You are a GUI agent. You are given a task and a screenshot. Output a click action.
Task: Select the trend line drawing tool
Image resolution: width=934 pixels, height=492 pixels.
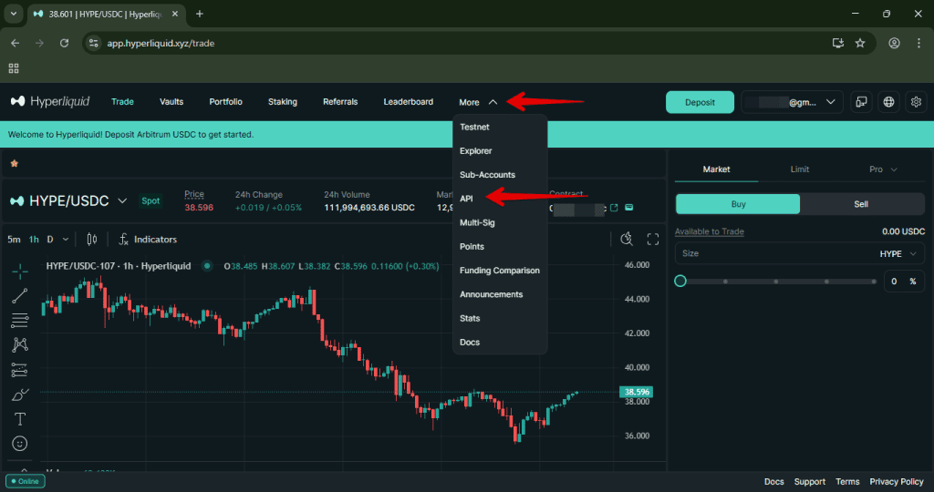[19, 295]
